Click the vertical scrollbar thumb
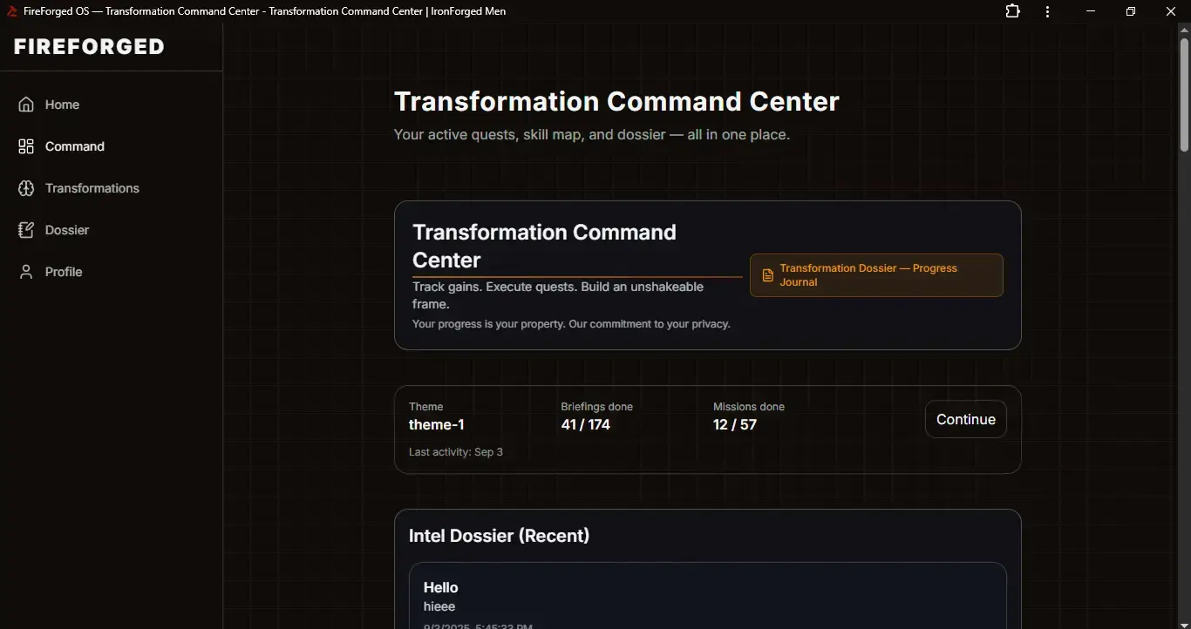1191x629 pixels. pos(1184,96)
